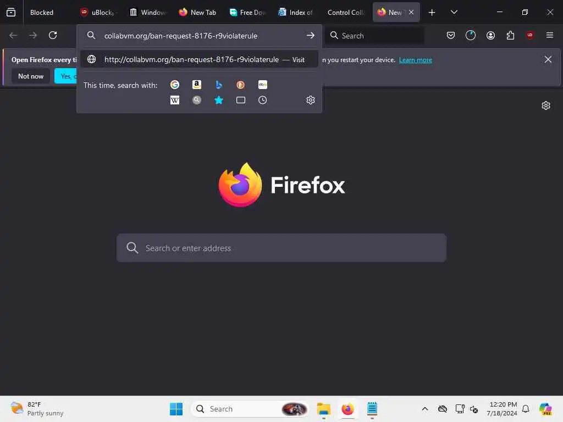Screen dimensions: 563x422
Task: Search in open Tabs icon
Action: click(x=241, y=100)
